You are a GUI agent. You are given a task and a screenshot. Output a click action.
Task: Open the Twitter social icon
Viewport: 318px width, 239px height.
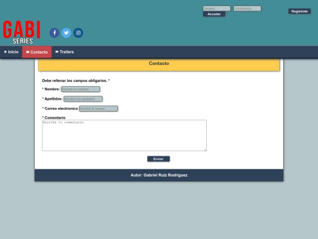pos(67,32)
